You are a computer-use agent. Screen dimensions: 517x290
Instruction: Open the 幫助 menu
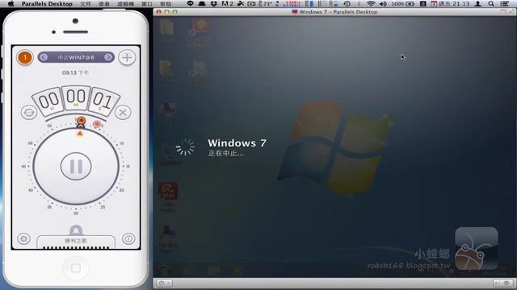point(166,4)
